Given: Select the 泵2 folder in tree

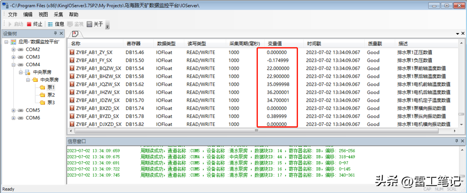Looking at the screenshot, I should click(x=51, y=95).
